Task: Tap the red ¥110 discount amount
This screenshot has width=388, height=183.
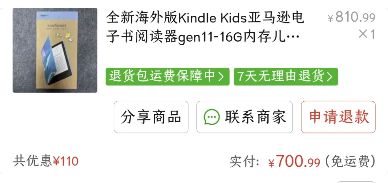Action: tap(66, 161)
